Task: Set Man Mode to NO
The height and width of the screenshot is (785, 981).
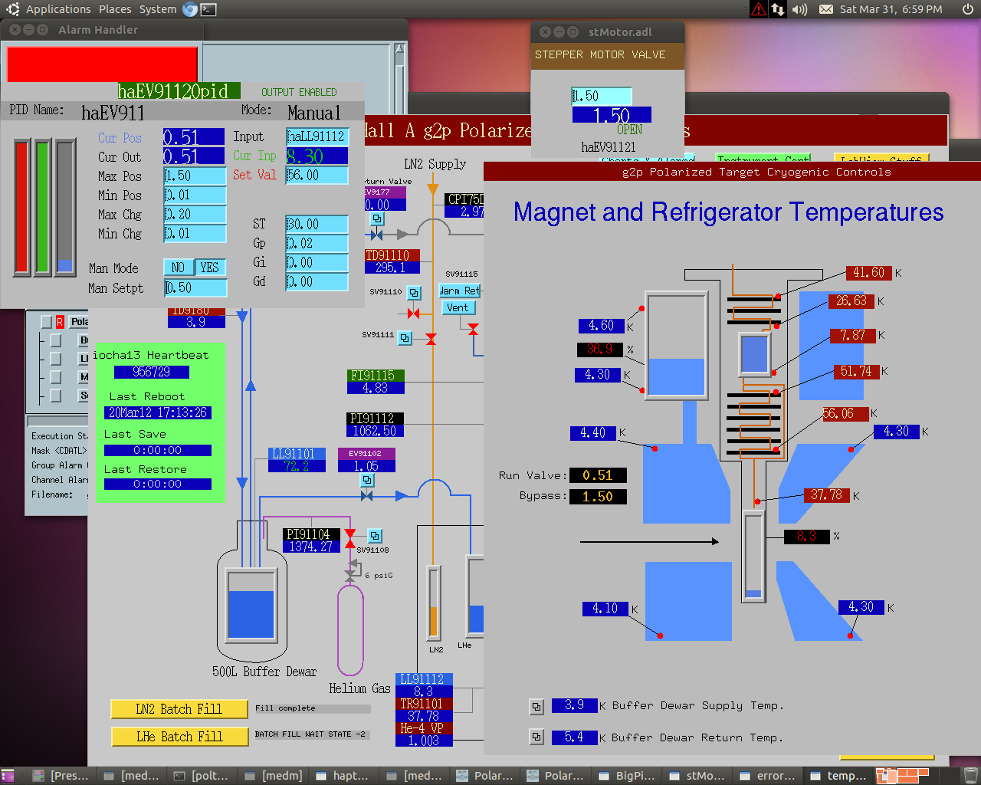Action: tap(179, 268)
